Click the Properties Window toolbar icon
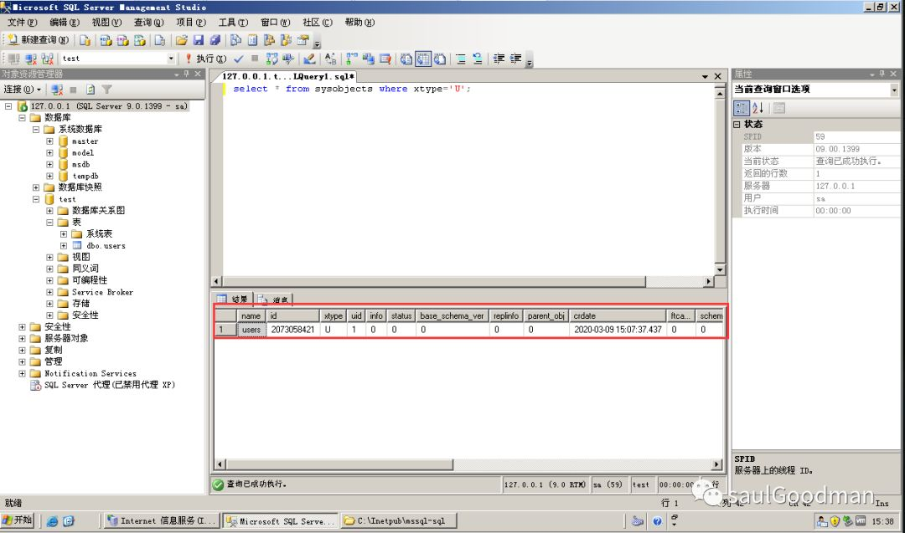This screenshot has height=533, width=905. (x=303, y=40)
